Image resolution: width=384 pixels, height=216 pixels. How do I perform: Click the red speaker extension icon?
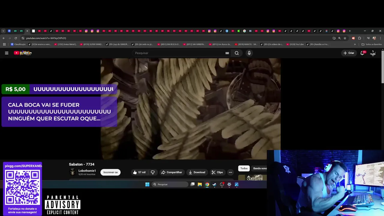point(353,38)
